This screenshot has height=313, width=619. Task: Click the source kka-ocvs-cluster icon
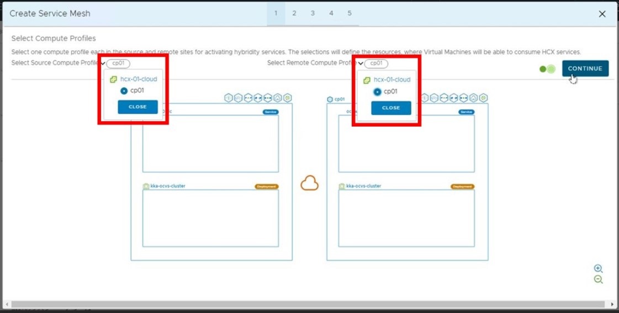[x=146, y=186]
